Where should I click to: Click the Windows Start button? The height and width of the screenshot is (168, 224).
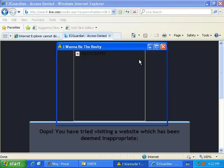pos(13,164)
